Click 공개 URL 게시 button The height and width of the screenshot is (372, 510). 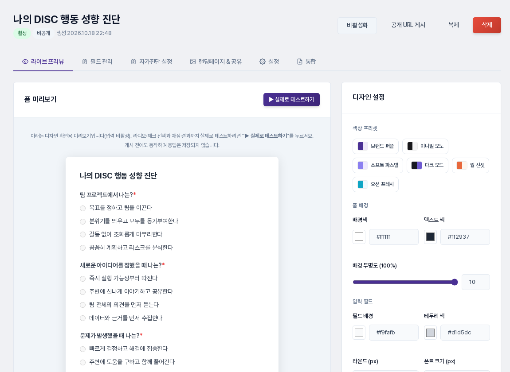[408, 25]
